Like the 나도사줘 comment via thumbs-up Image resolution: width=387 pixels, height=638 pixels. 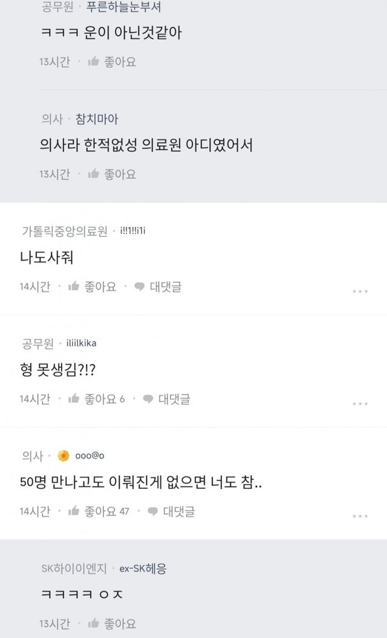pyautogui.click(x=74, y=287)
